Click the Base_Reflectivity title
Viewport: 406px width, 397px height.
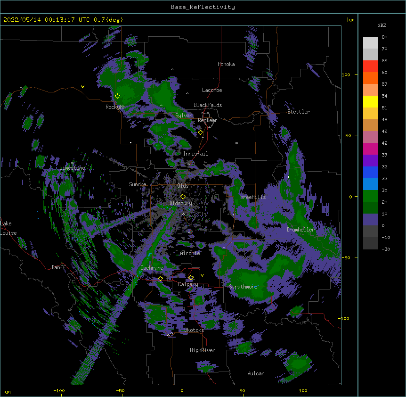pos(203,7)
